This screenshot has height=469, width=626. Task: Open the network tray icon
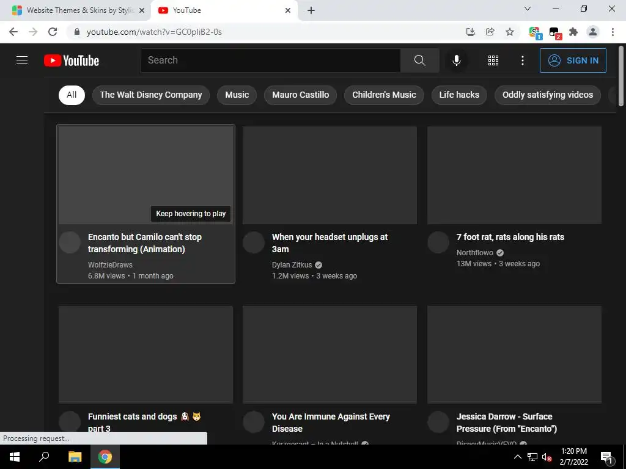coord(532,457)
